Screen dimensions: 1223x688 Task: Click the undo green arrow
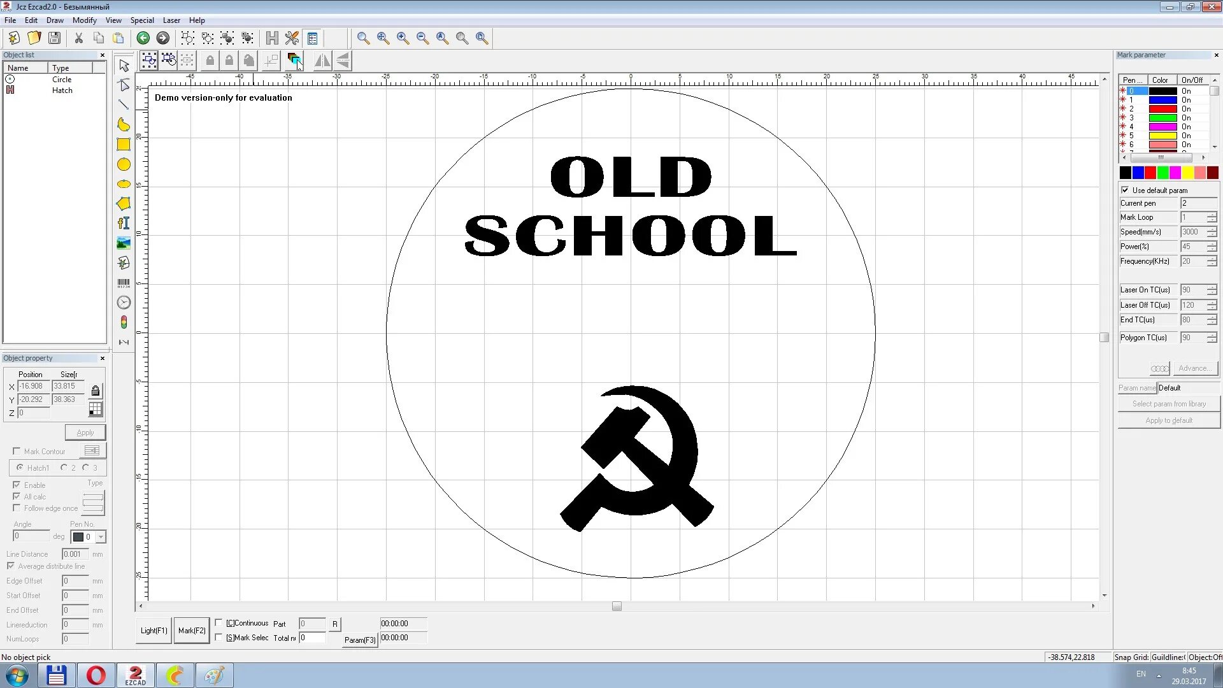pos(143,38)
